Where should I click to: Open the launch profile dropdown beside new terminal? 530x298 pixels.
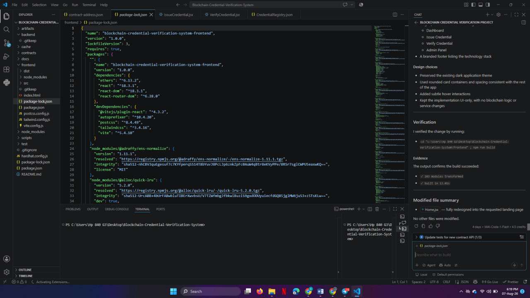(364, 209)
